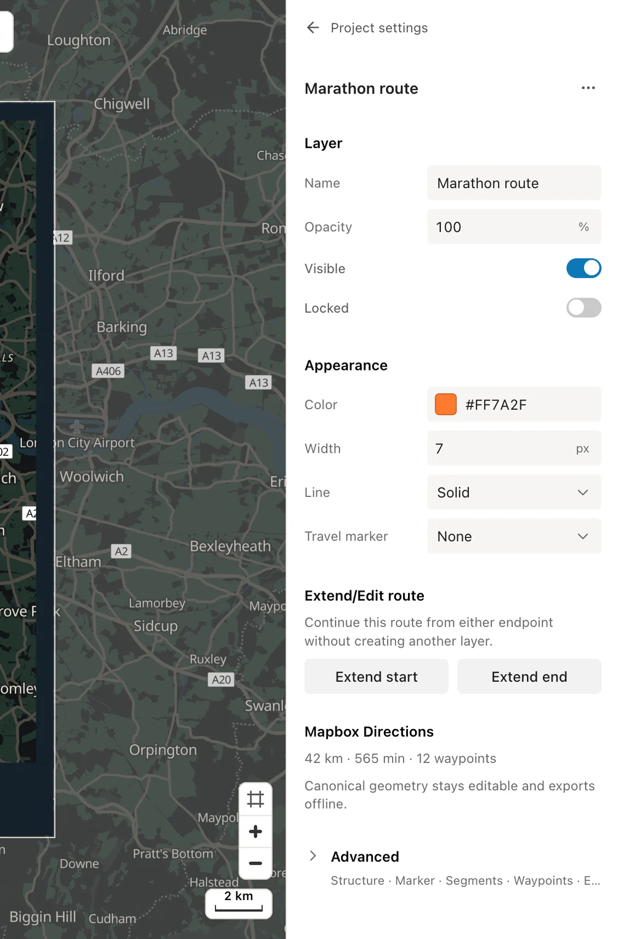Click the Cudham label on map
Screen dimensions: 618x939
(112, 919)
